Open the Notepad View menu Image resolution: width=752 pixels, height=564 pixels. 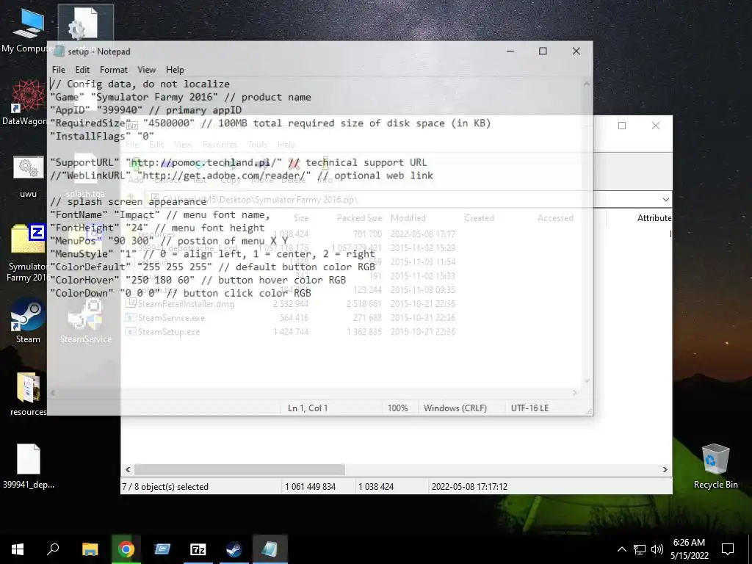pos(146,70)
